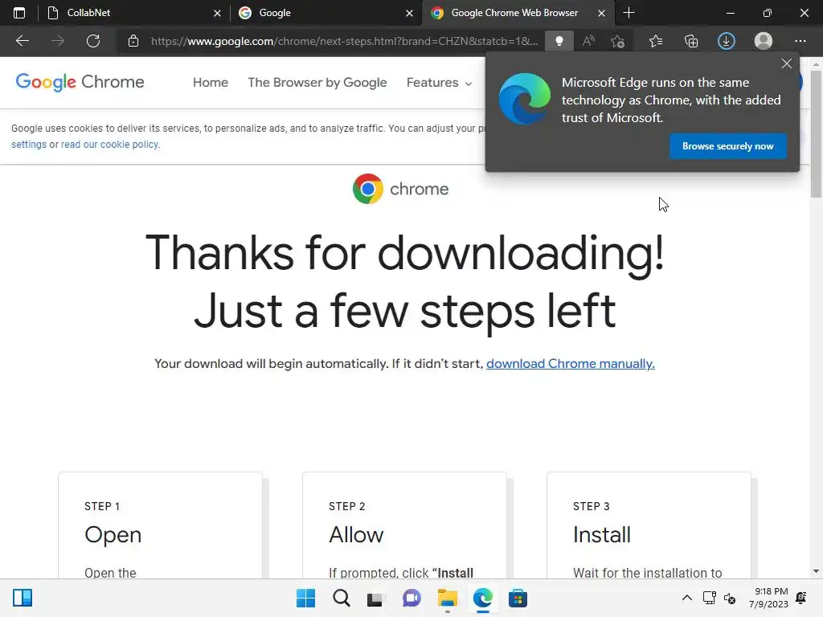Switch to the Google tab

point(326,13)
